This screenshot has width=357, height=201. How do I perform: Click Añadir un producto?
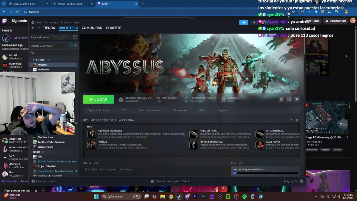[44, 181]
